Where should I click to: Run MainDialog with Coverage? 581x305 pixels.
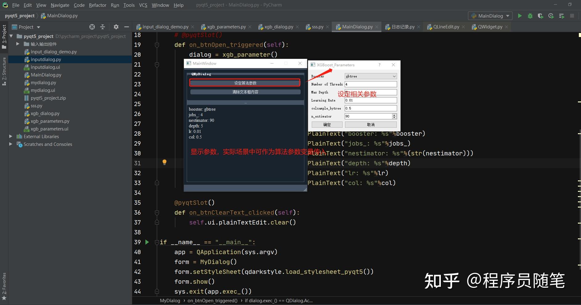click(x=541, y=16)
